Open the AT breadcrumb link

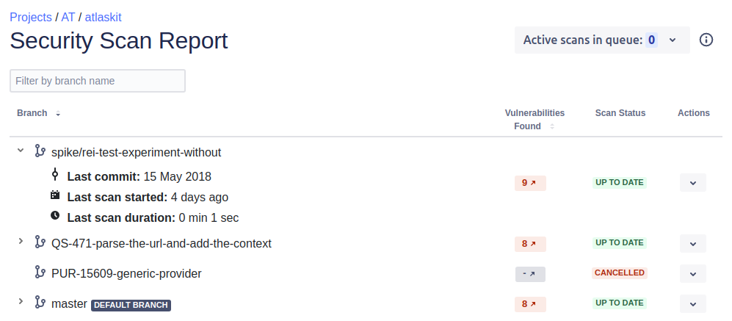(x=68, y=17)
